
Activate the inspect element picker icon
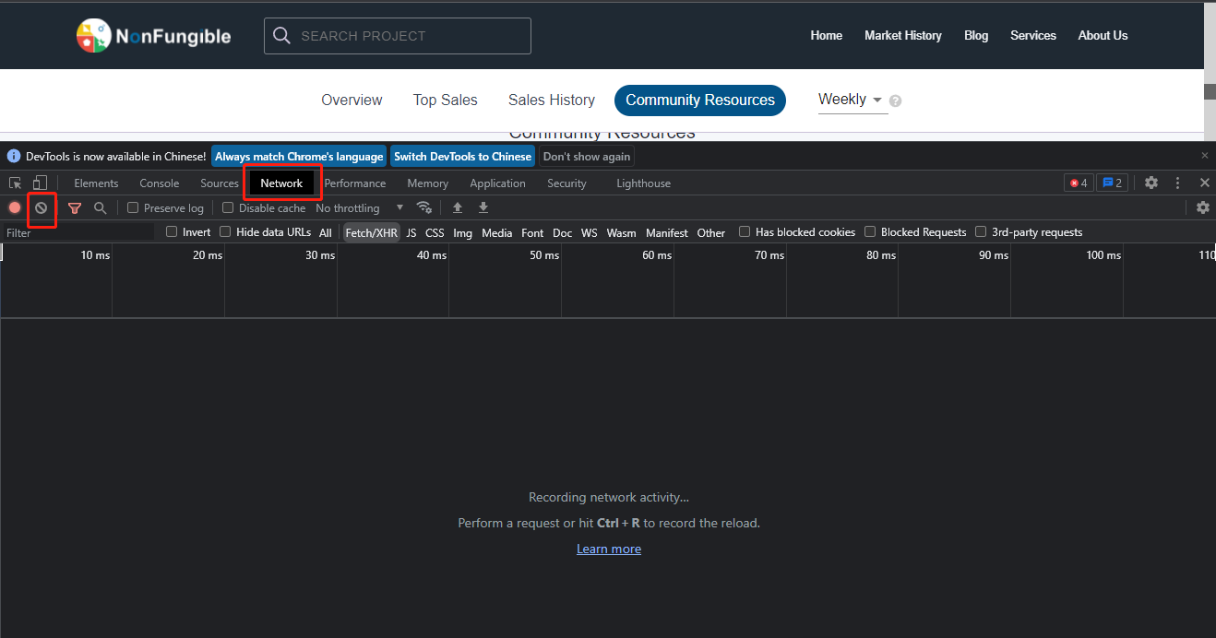click(x=16, y=183)
